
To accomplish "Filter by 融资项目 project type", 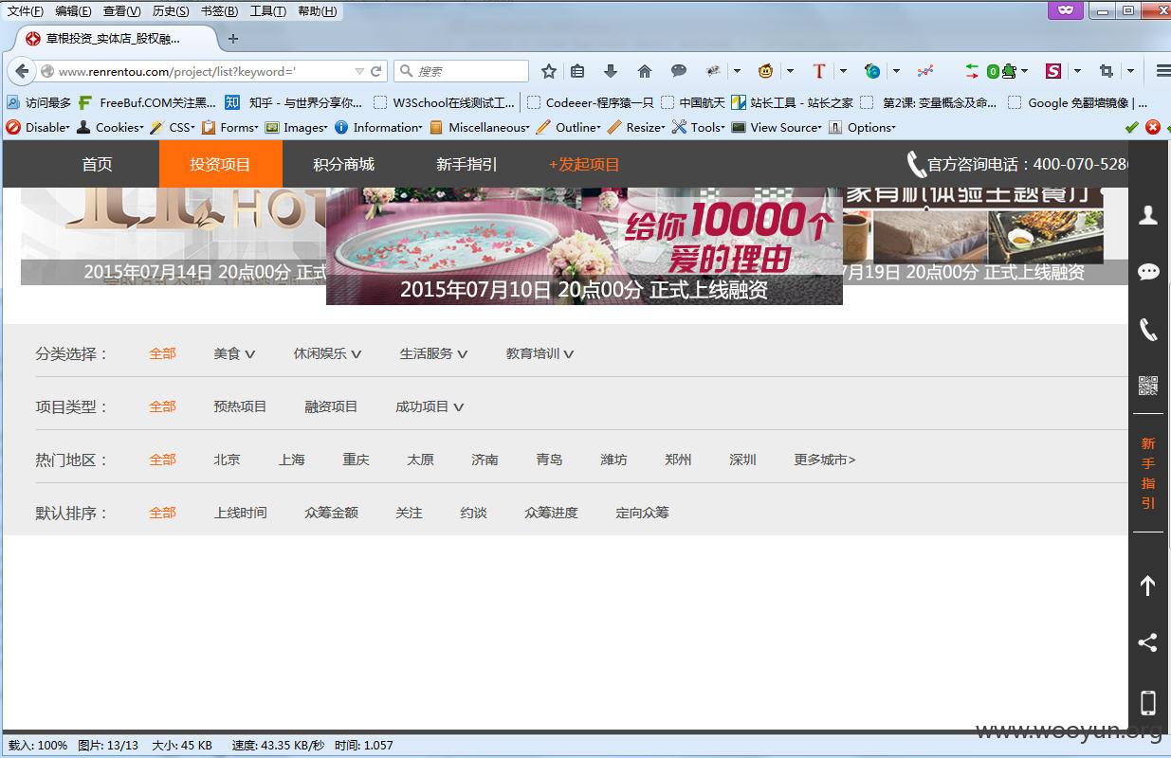I will [x=331, y=406].
